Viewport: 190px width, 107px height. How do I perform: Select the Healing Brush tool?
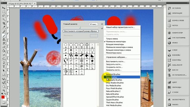[4, 32]
